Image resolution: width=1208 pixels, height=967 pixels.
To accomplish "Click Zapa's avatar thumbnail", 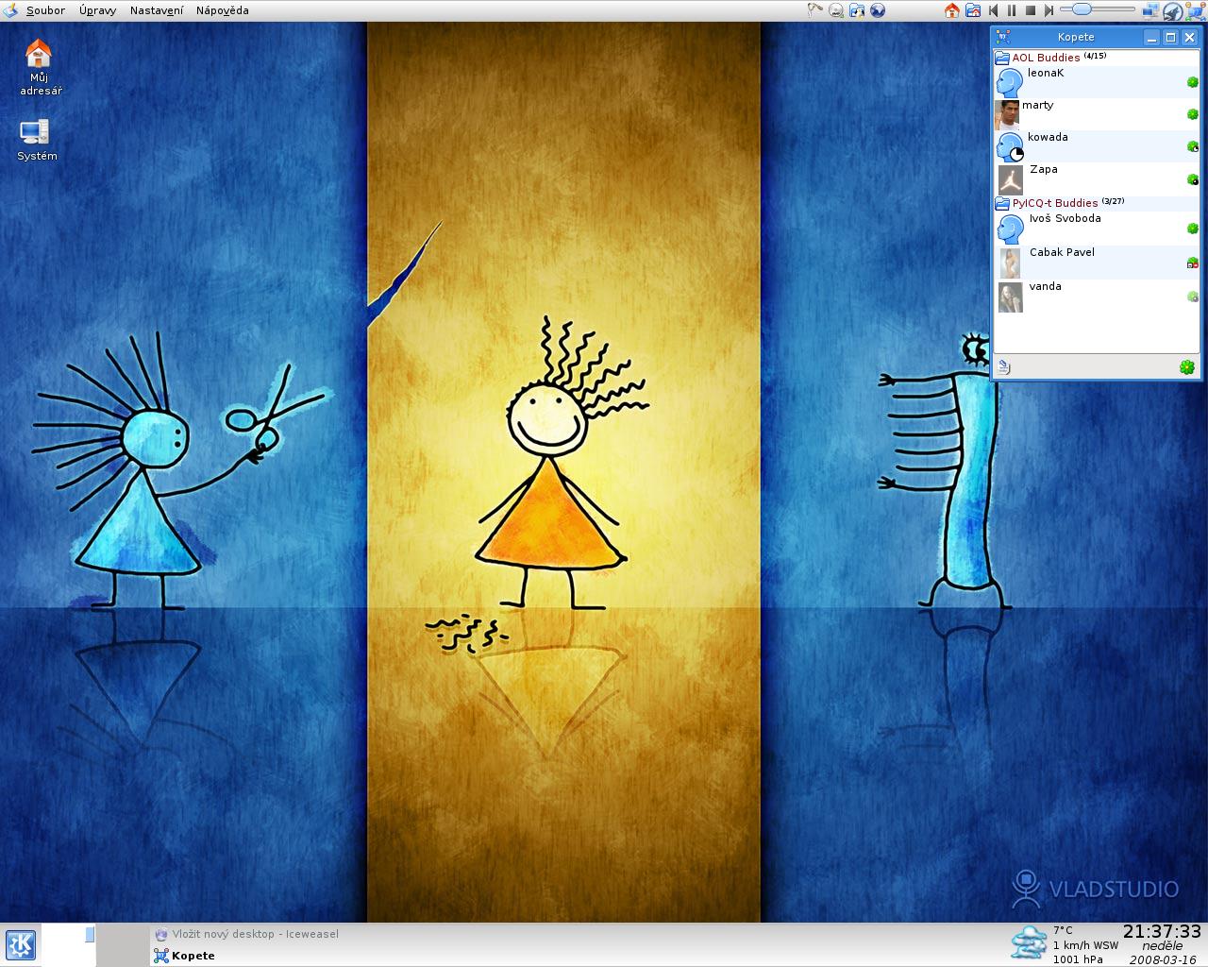I will 1010,179.
